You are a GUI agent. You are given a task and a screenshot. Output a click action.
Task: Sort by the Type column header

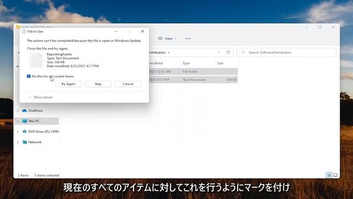186,64
